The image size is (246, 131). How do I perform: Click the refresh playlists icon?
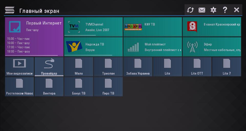click(190, 10)
